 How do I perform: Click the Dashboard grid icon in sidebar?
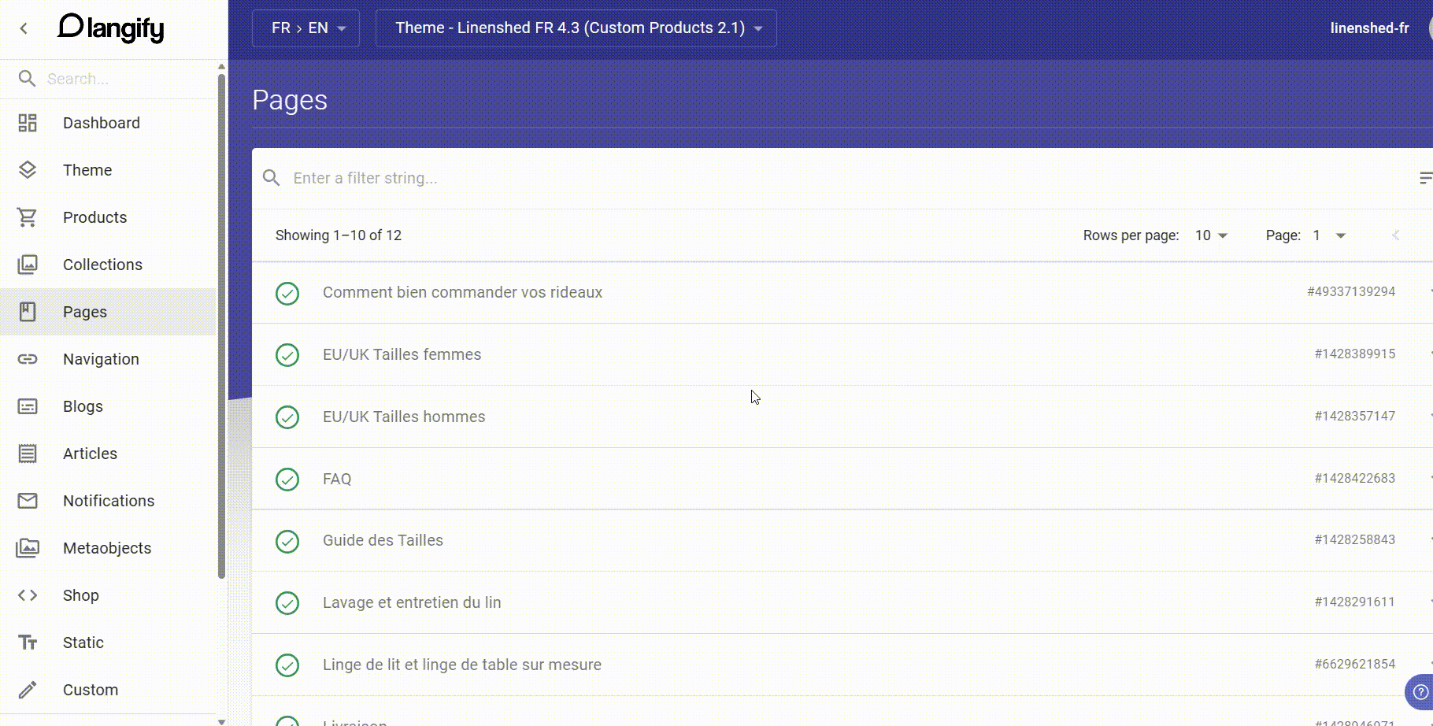[x=28, y=123]
